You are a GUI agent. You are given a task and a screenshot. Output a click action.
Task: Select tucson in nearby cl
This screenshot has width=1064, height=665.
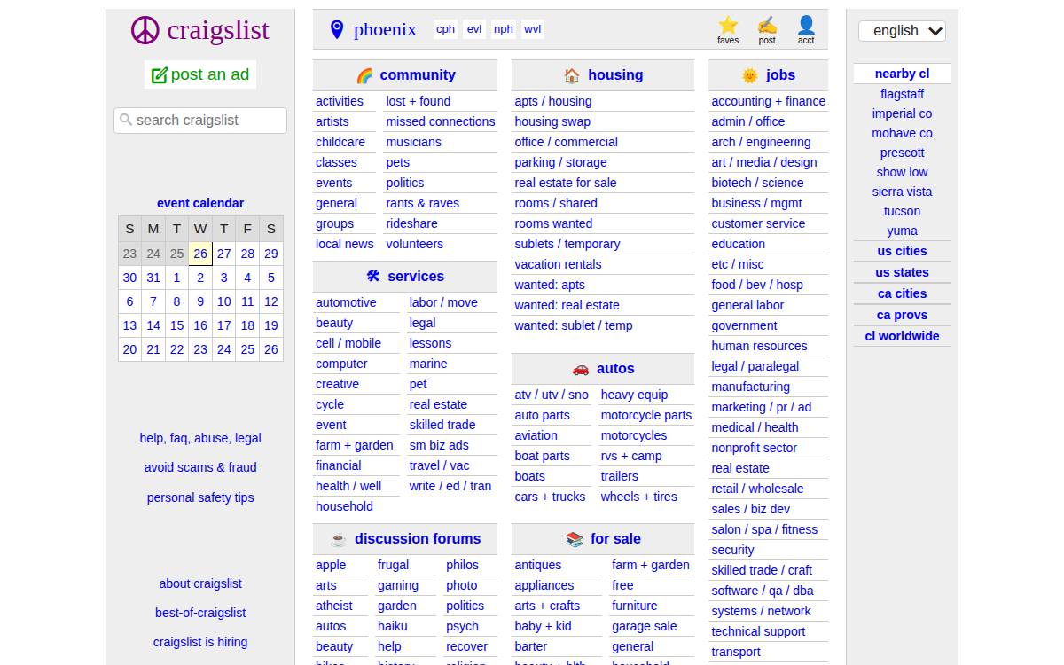pyautogui.click(x=902, y=211)
